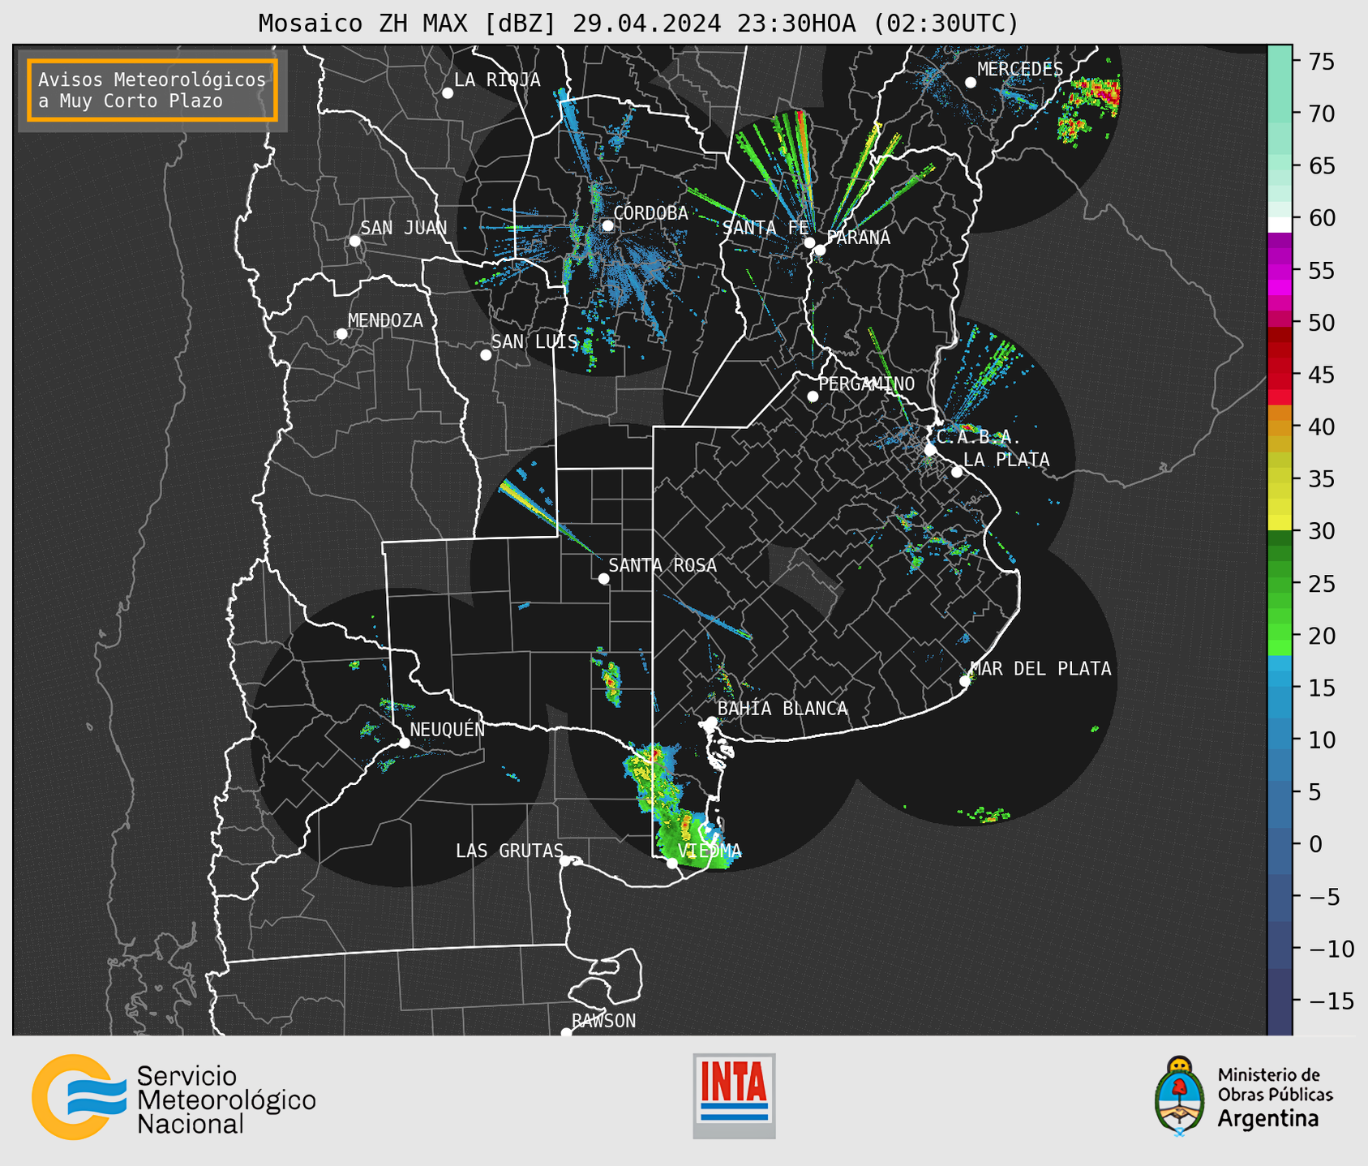The height and width of the screenshot is (1166, 1368).
Task: Click the NEUQUÉN label text
Action: [x=448, y=729]
